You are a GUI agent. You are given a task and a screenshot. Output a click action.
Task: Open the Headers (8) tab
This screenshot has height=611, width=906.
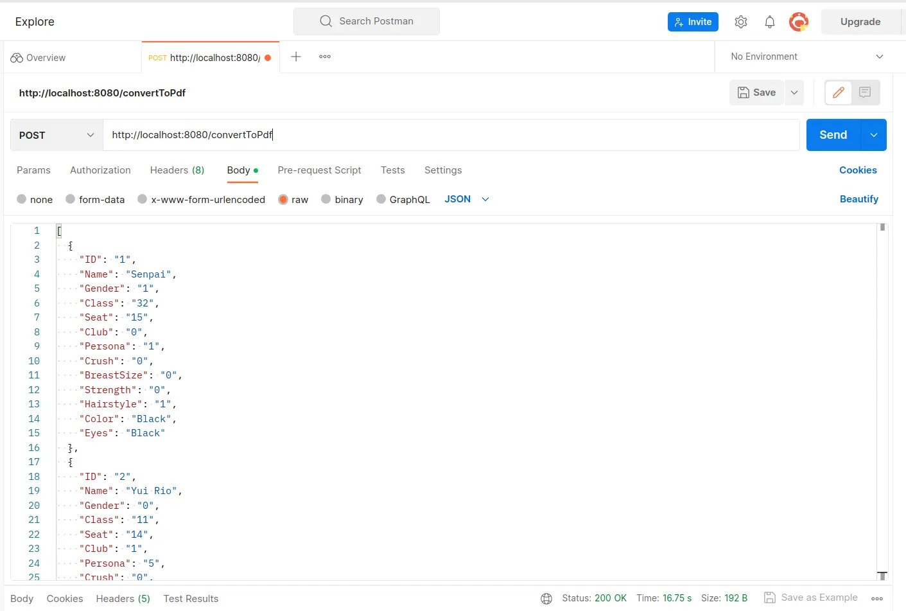pos(177,170)
